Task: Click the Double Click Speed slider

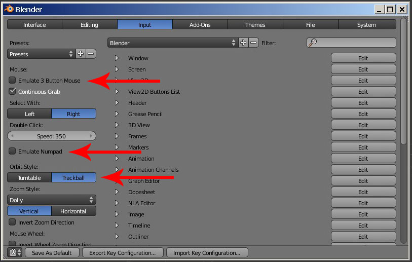Action: (x=51, y=136)
